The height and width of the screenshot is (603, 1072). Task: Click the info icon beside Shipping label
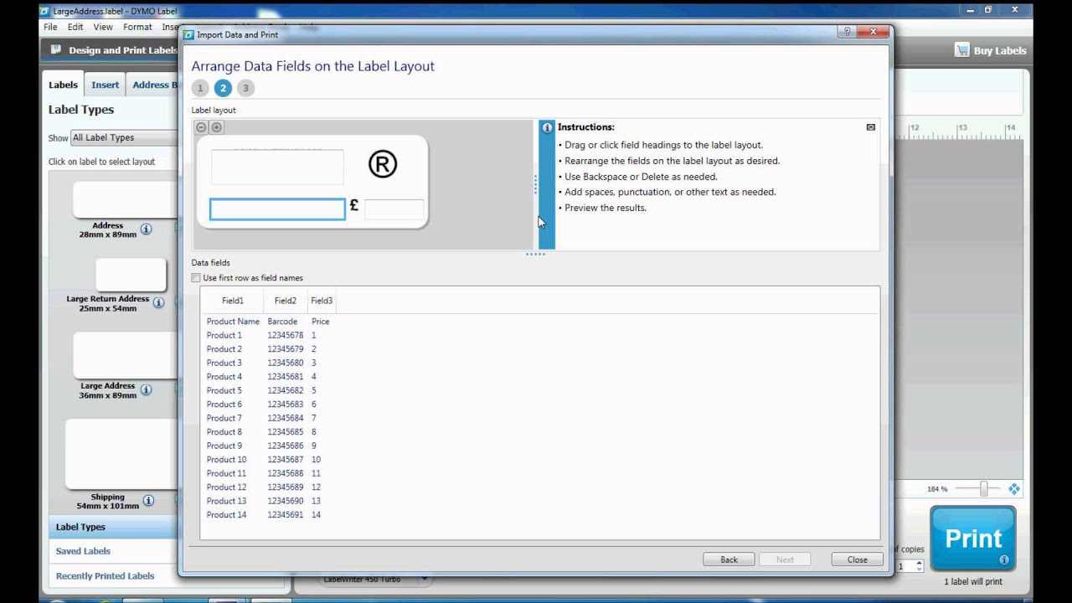pyautogui.click(x=148, y=501)
